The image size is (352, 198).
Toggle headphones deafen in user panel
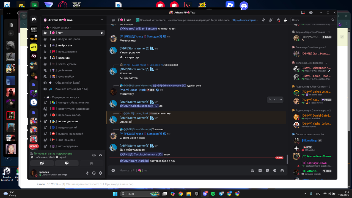(94, 173)
